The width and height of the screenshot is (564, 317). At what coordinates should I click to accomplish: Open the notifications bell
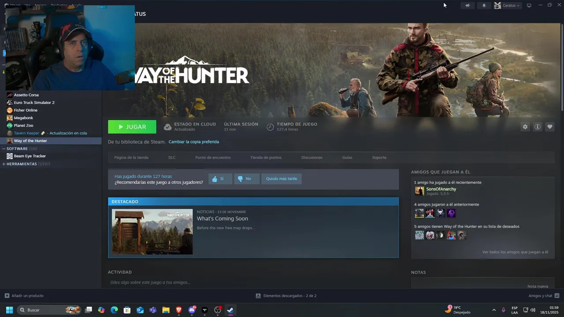click(x=484, y=6)
